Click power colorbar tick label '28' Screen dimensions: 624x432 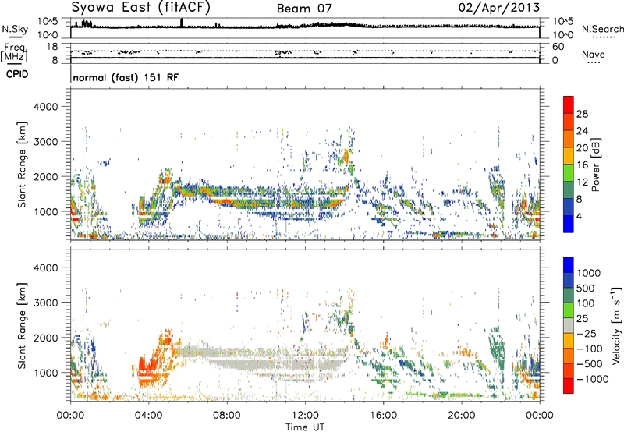(x=582, y=114)
